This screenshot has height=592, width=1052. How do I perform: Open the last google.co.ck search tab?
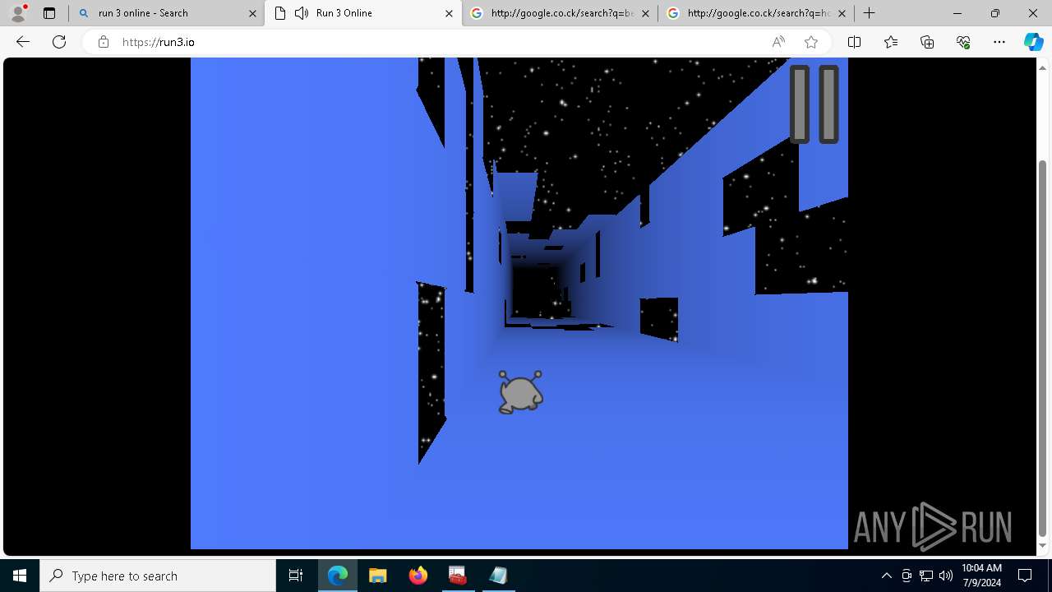[757, 13]
